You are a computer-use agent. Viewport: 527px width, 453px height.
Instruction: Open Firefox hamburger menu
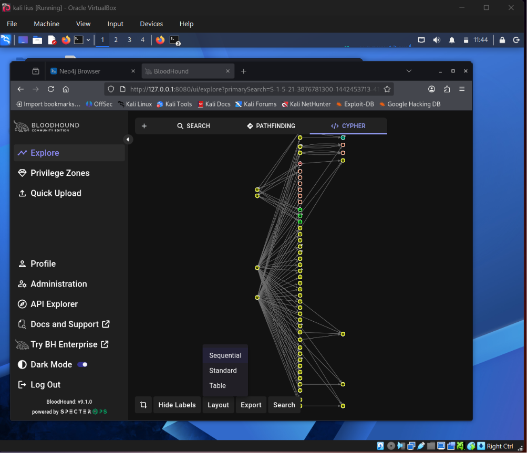(x=462, y=89)
